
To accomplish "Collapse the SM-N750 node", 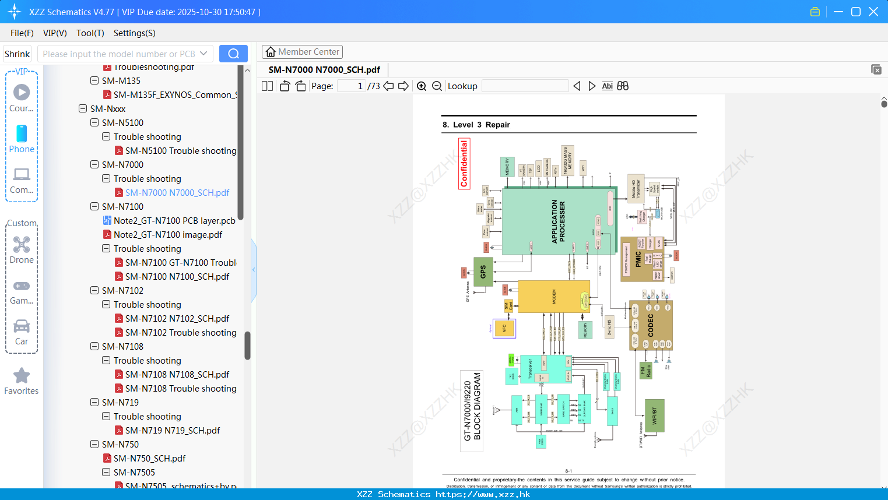I will click(x=94, y=444).
